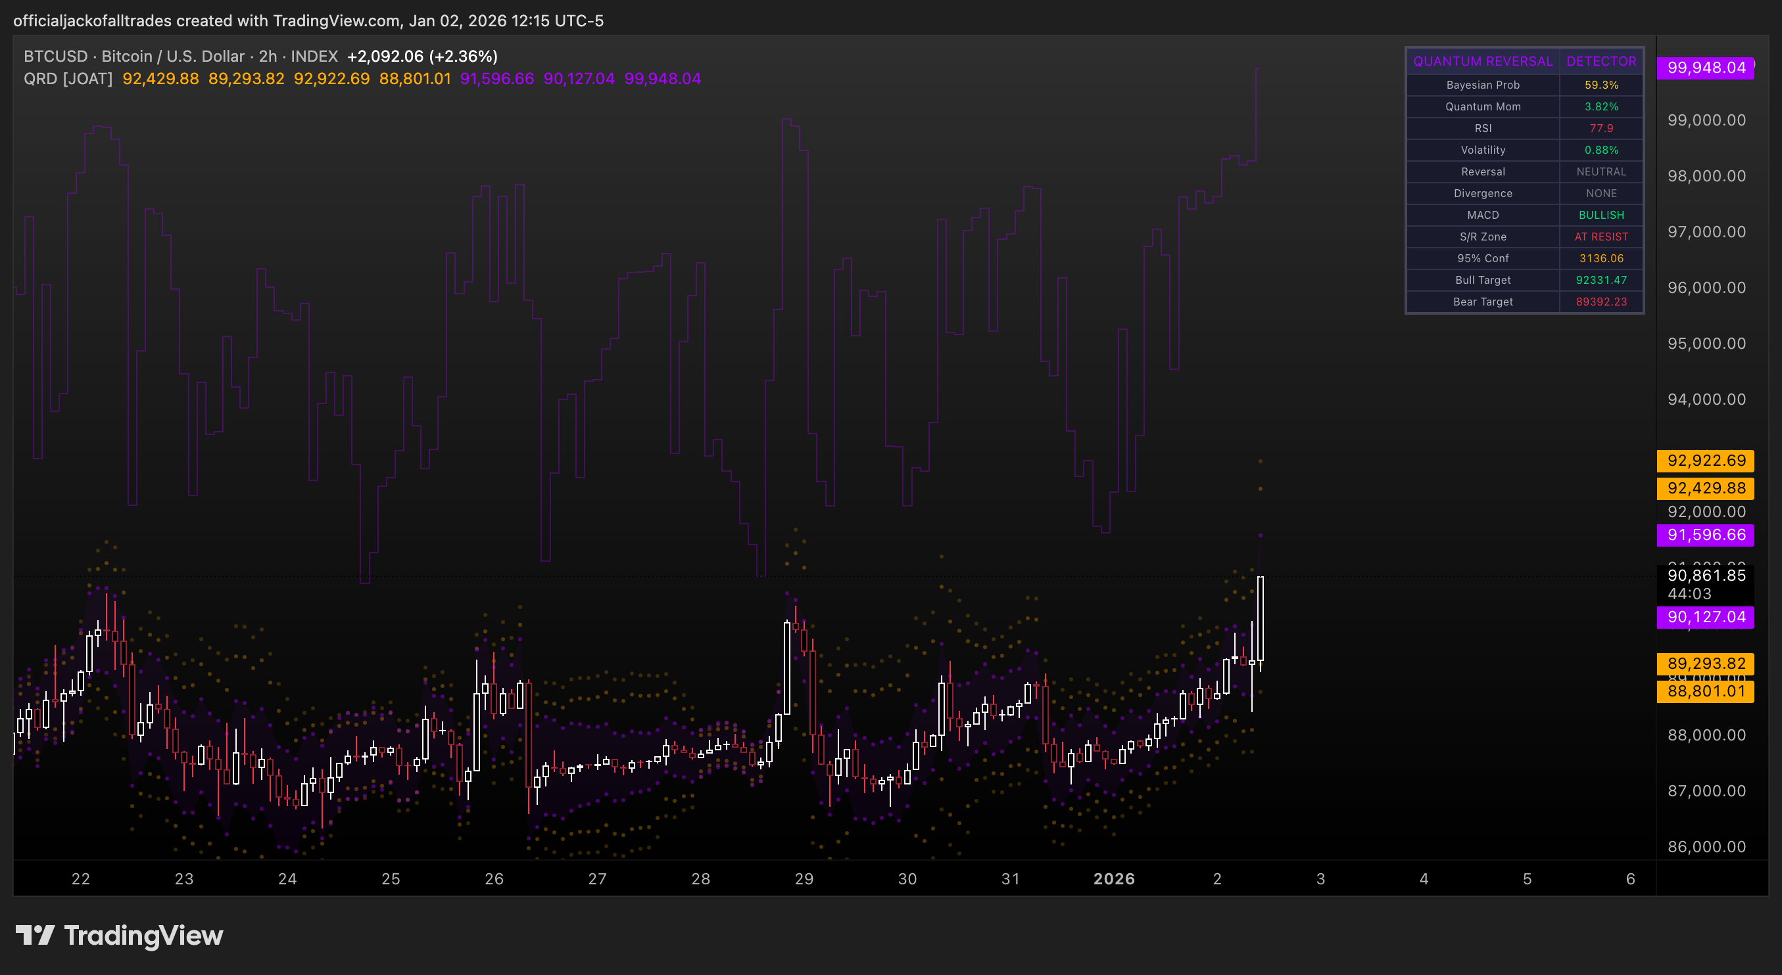The width and height of the screenshot is (1782, 975).
Task: Click the 95% Conf value 3136.06
Action: click(x=1601, y=258)
